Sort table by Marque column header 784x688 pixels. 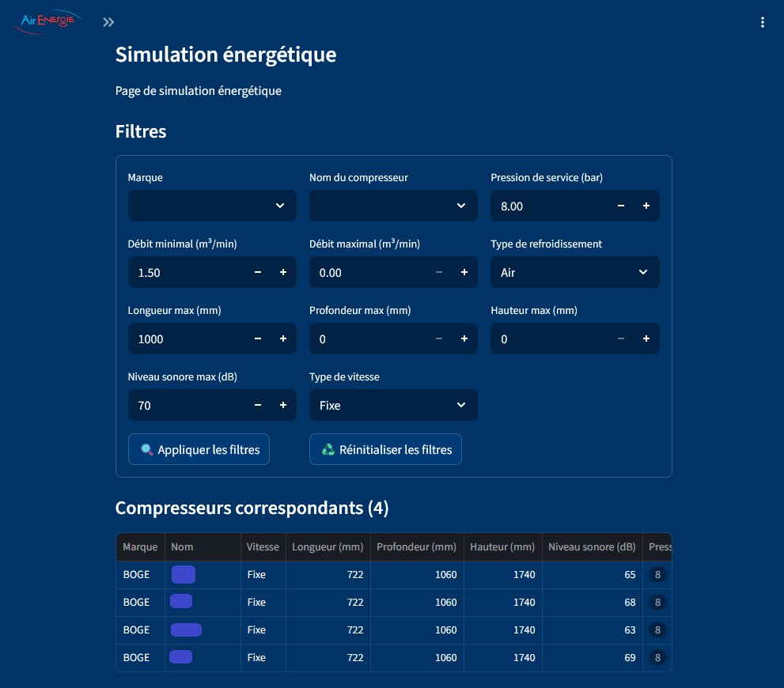140,546
